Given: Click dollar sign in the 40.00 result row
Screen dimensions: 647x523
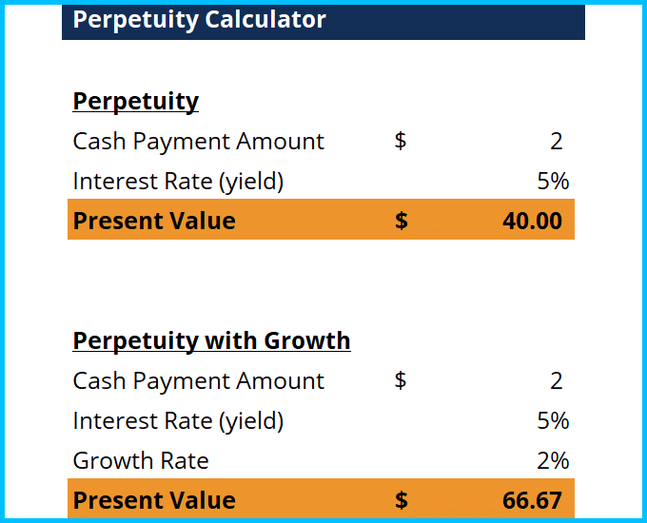Looking at the screenshot, I should point(402,221).
